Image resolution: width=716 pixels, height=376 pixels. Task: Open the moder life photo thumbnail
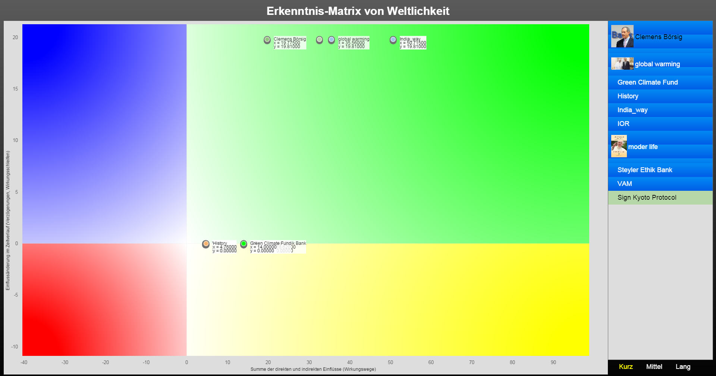tap(619, 146)
